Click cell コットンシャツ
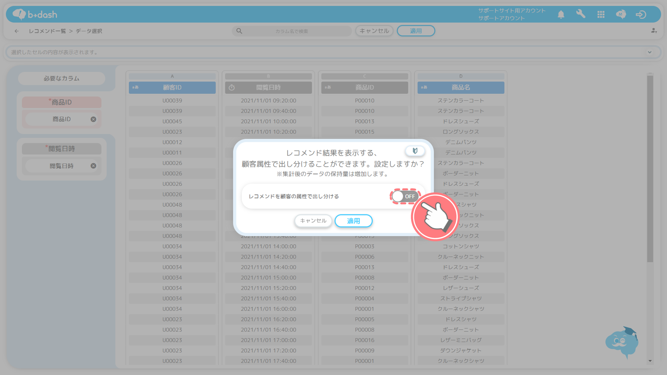Image resolution: width=667 pixels, height=375 pixels. [x=461, y=246]
